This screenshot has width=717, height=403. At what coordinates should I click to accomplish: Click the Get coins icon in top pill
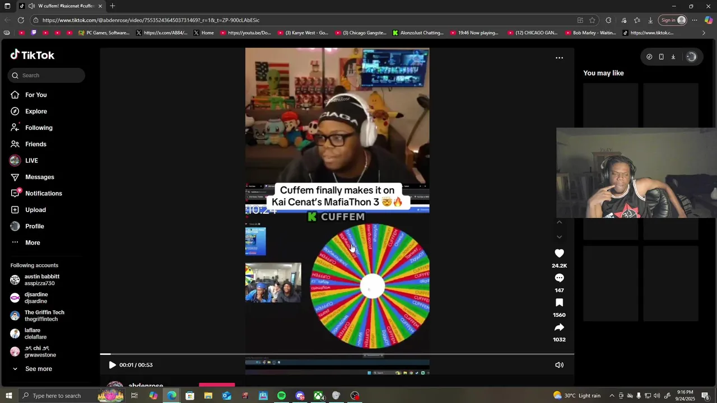click(649, 57)
